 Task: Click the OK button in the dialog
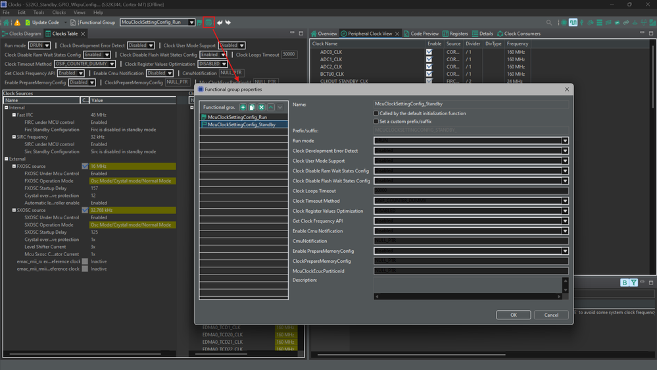513,315
